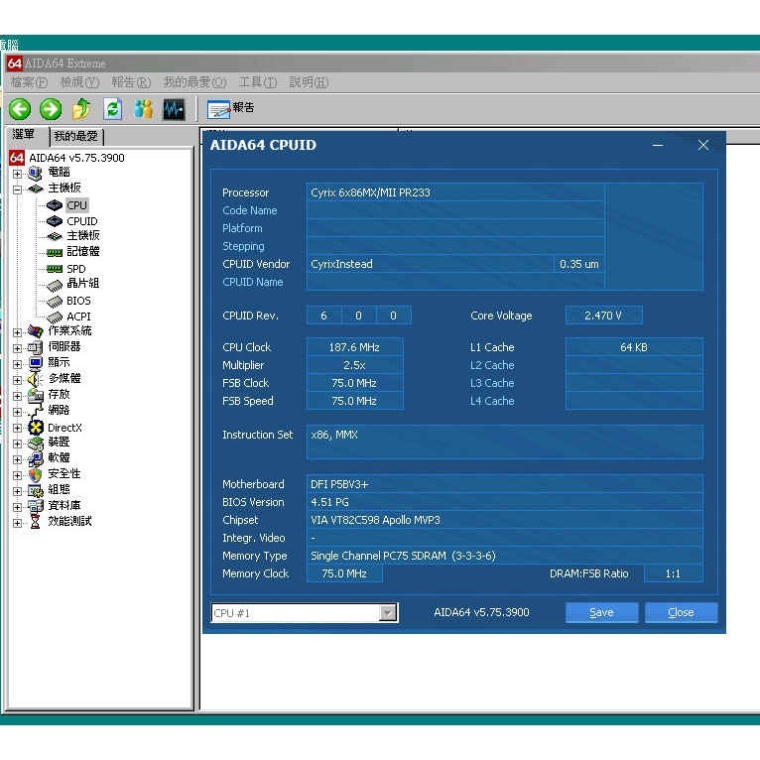760x760 pixels.
Task: Expand the 效能測試 tree node
Action: tap(18, 523)
